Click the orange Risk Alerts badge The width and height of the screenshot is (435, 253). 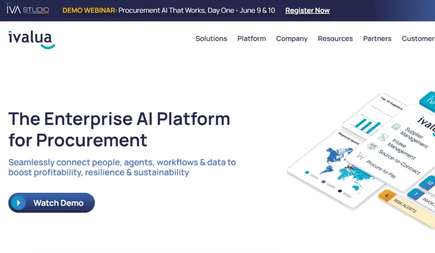click(387, 195)
